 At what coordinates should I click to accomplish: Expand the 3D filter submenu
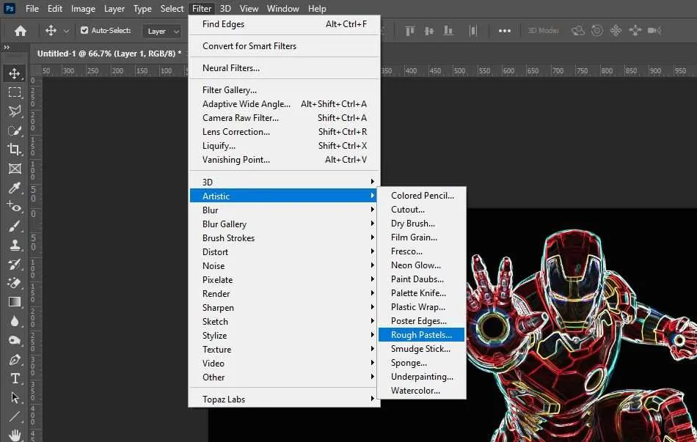coord(285,182)
